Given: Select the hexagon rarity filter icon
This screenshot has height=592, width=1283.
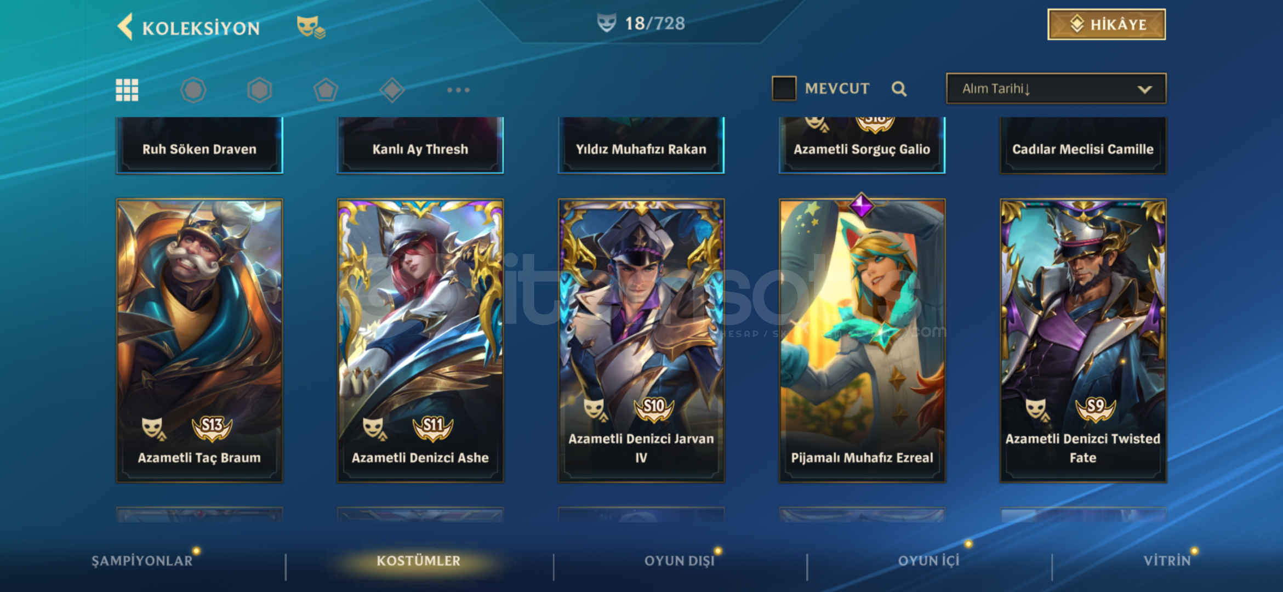Looking at the screenshot, I should pyautogui.click(x=259, y=90).
